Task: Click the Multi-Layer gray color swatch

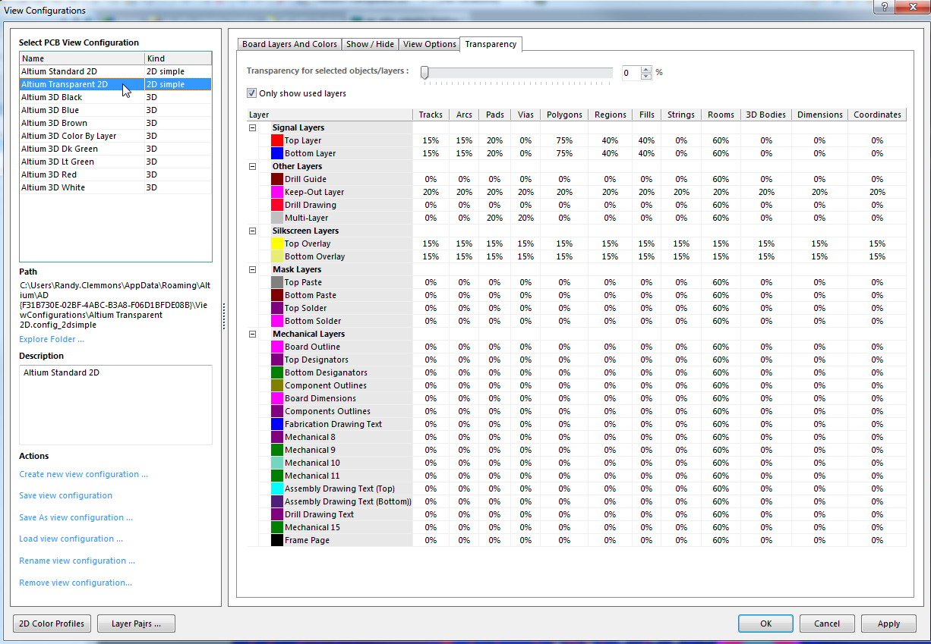Action: (277, 218)
